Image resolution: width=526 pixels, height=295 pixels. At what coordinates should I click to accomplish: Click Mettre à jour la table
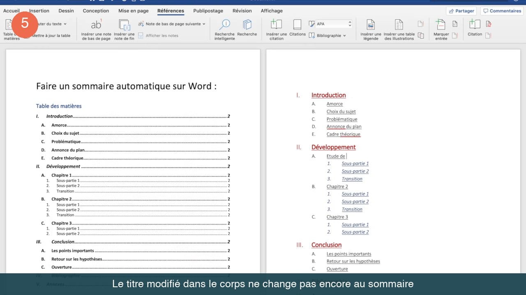tap(51, 36)
